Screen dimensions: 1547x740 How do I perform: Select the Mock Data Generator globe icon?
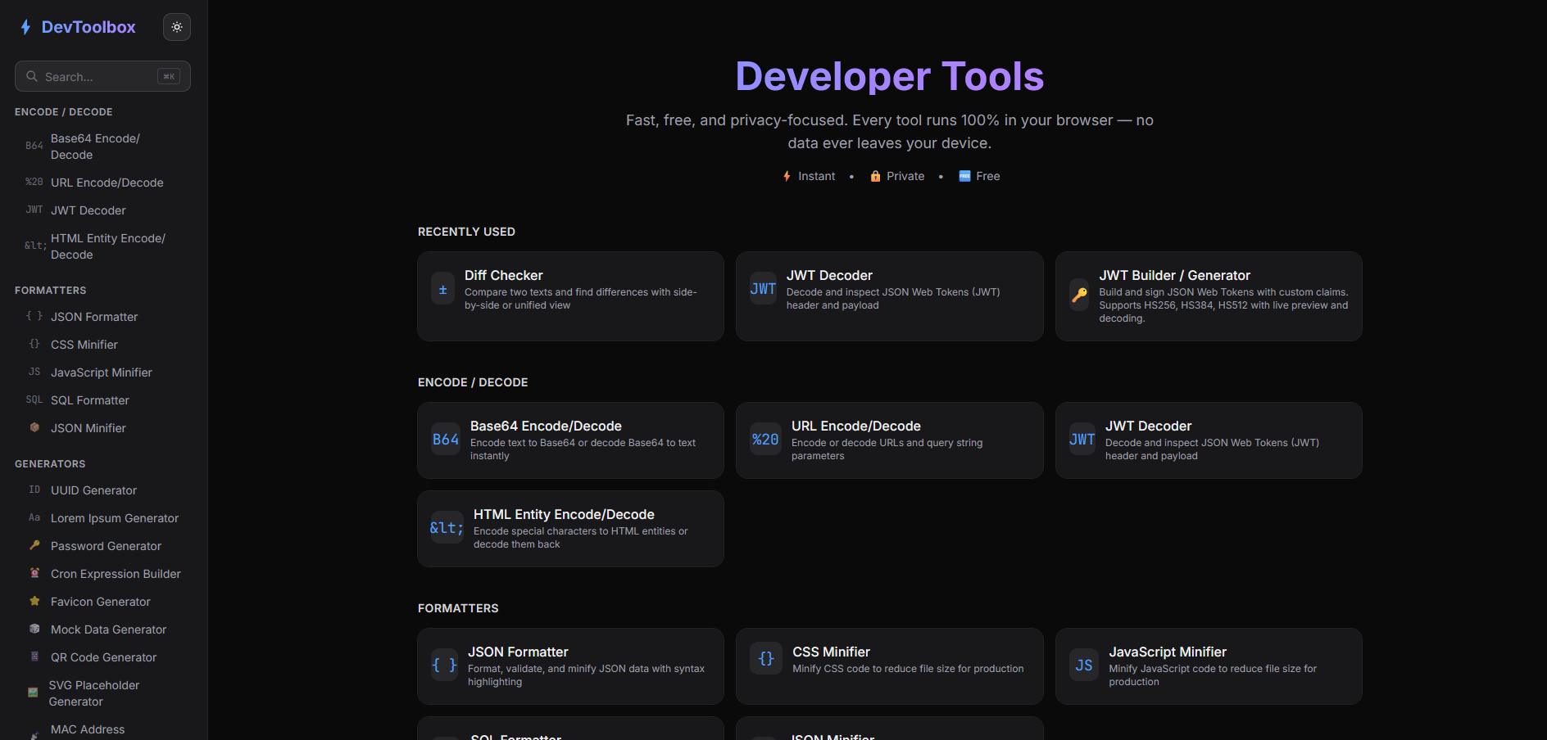[x=34, y=629]
